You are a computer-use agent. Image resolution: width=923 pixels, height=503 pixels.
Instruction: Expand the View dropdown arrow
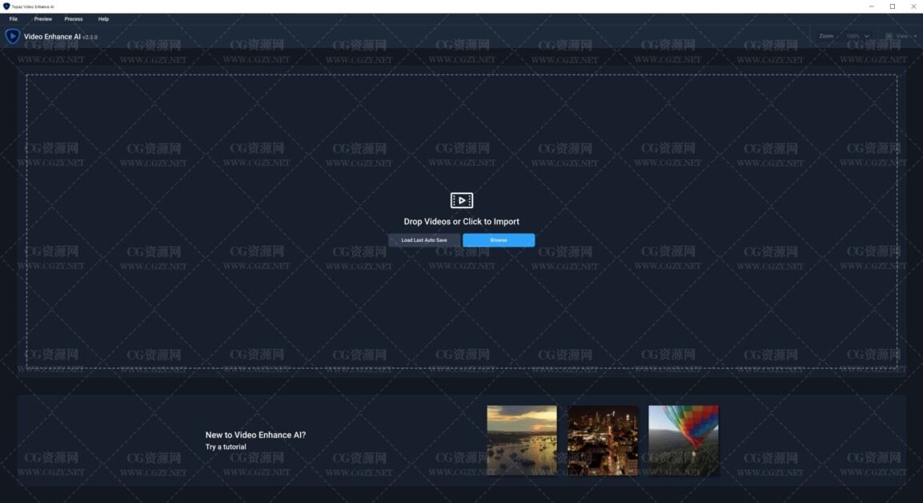click(x=915, y=36)
